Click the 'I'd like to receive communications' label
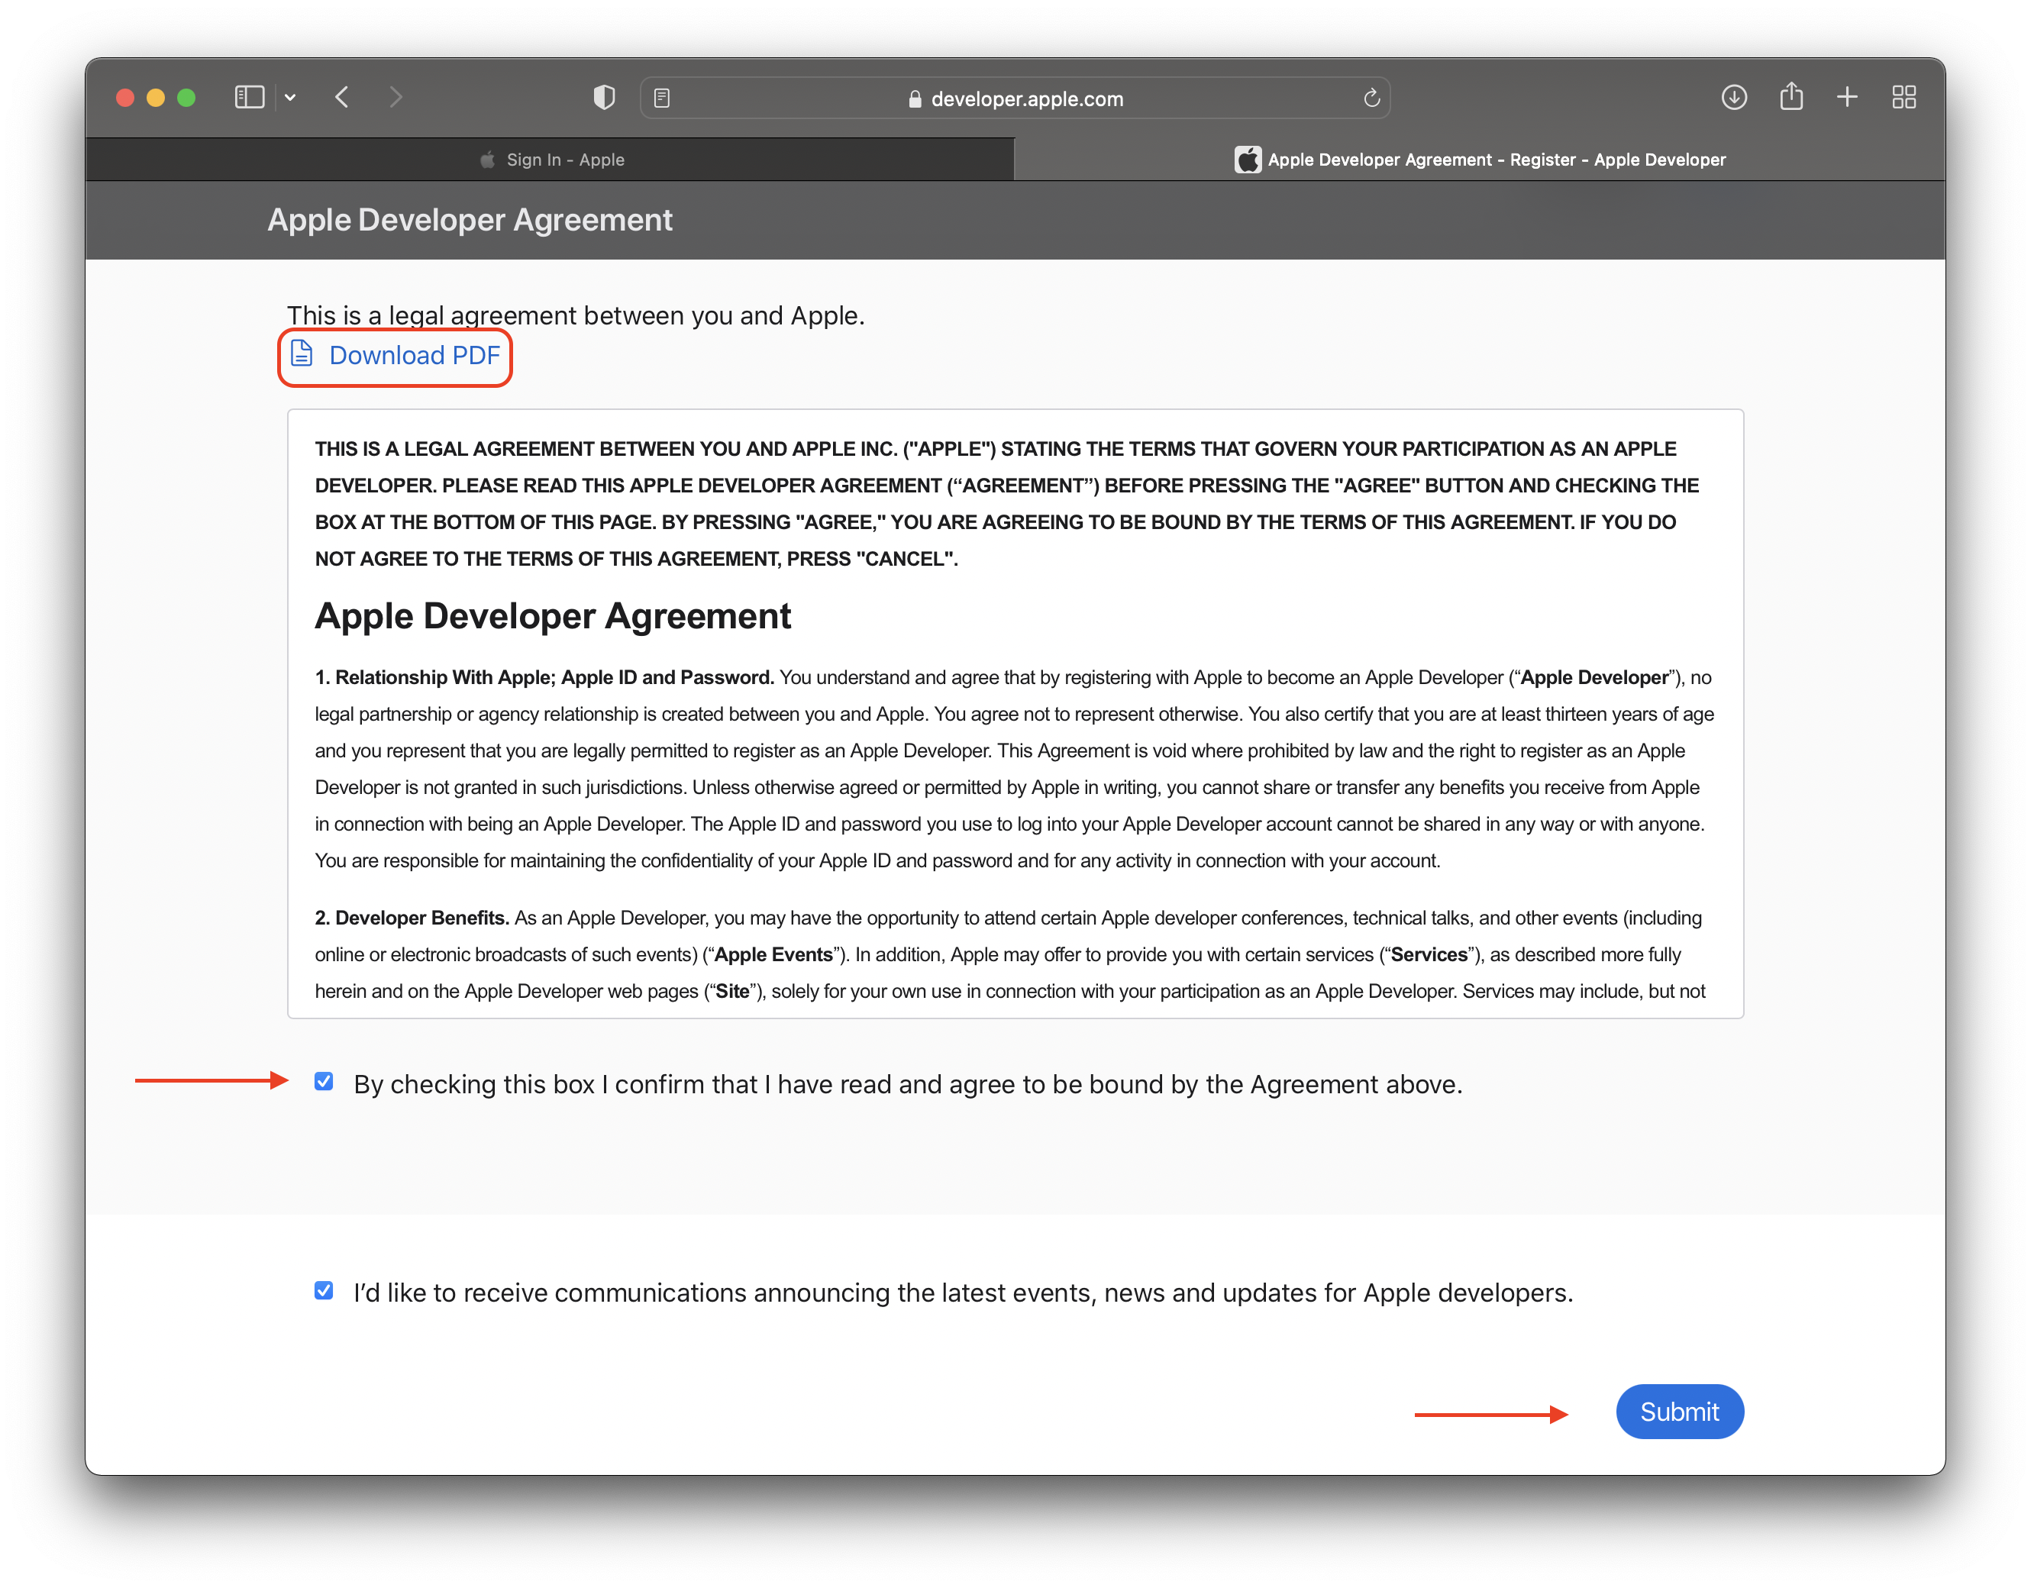Image resolution: width=2031 pixels, height=1588 pixels. tap(964, 1293)
